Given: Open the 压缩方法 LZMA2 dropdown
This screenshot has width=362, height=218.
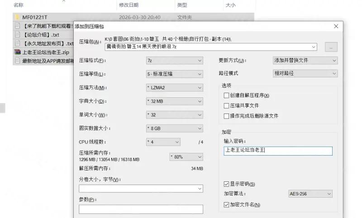Looking at the screenshot, I should [x=174, y=88].
